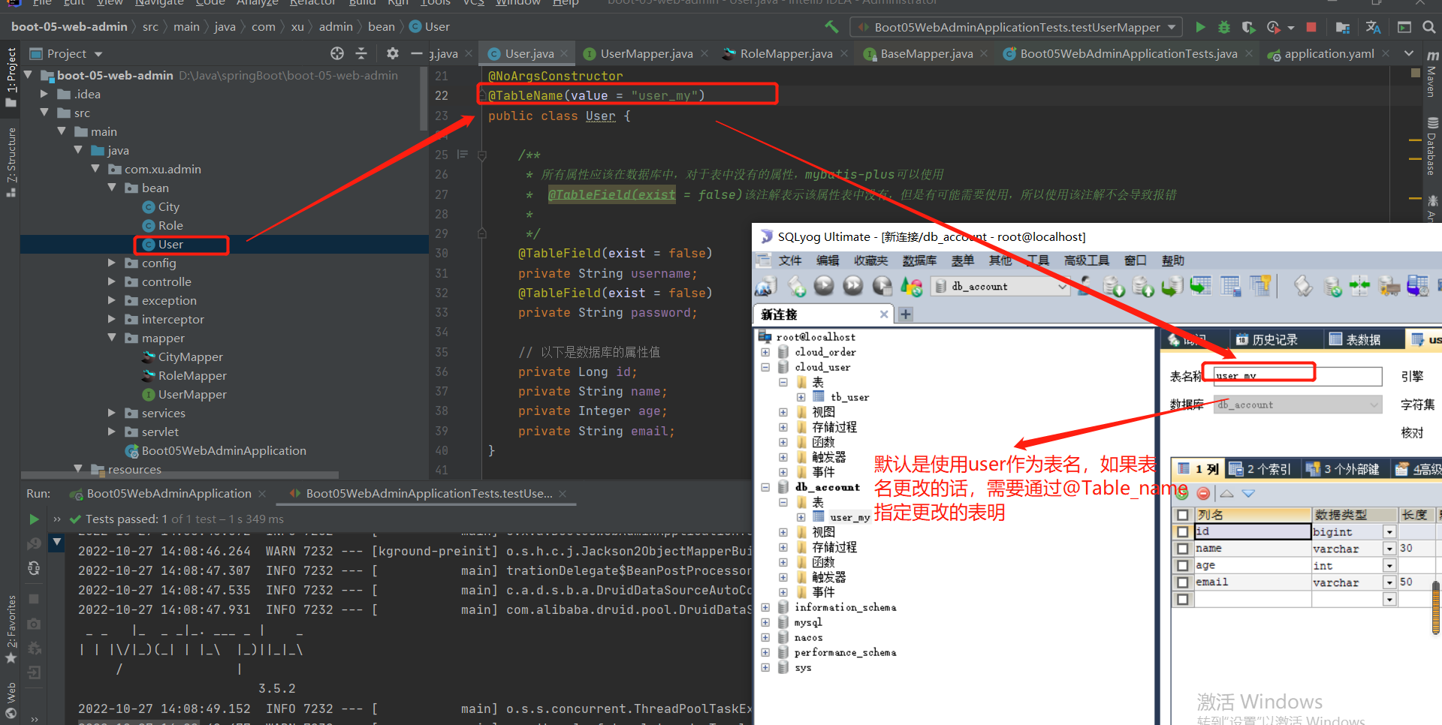Open SQLyog db_account database combo box
Image resolution: width=1442 pixels, height=725 pixels.
coord(1000,286)
